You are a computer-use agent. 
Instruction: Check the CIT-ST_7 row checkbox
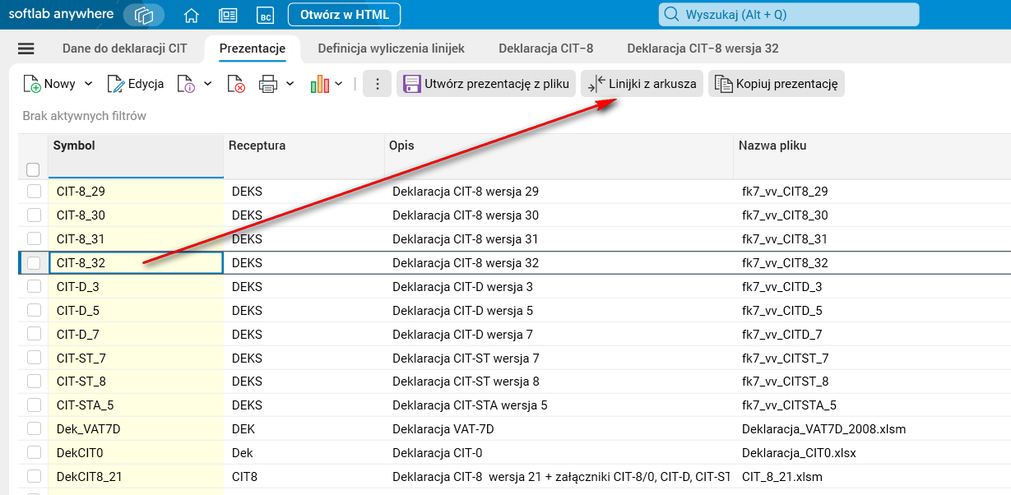[x=34, y=359]
